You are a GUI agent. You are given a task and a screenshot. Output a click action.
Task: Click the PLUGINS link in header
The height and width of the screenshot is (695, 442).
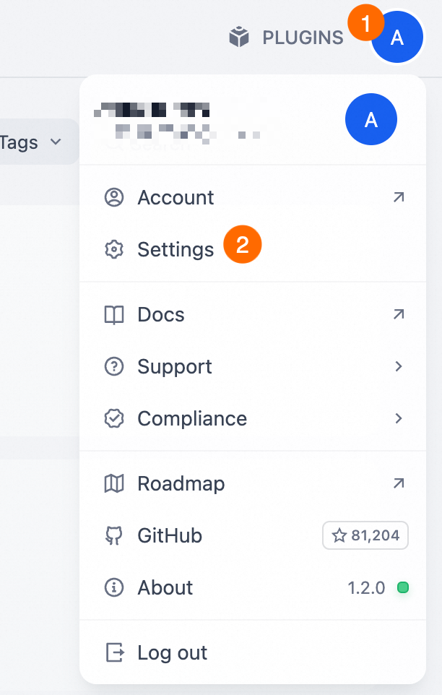tap(303, 38)
